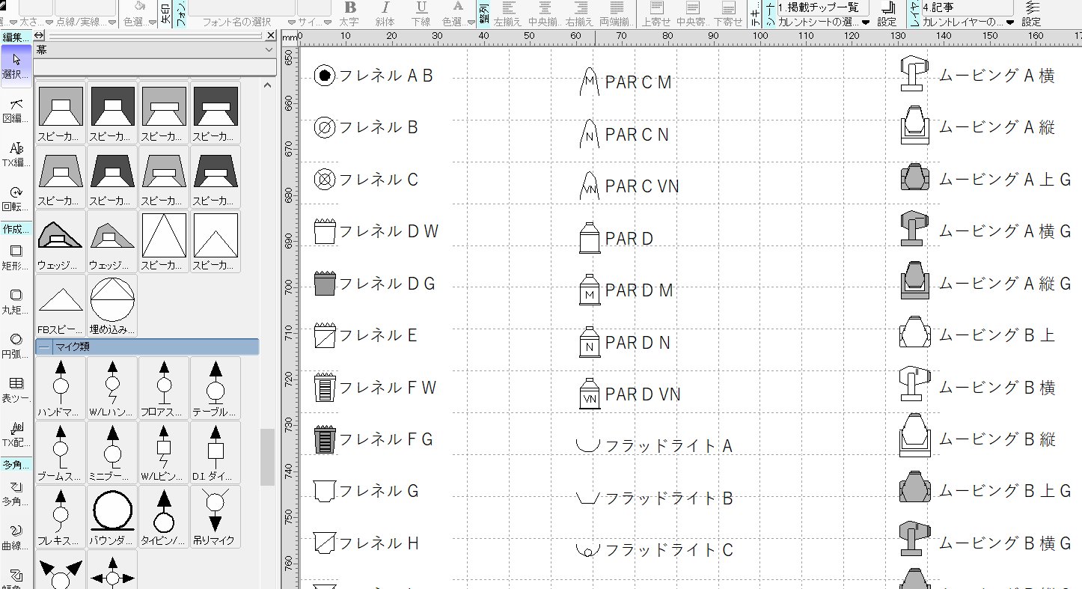Set 上寄せ top vertical alignment
Image resolution: width=1082 pixels, height=589 pixels.
[656, 13]
